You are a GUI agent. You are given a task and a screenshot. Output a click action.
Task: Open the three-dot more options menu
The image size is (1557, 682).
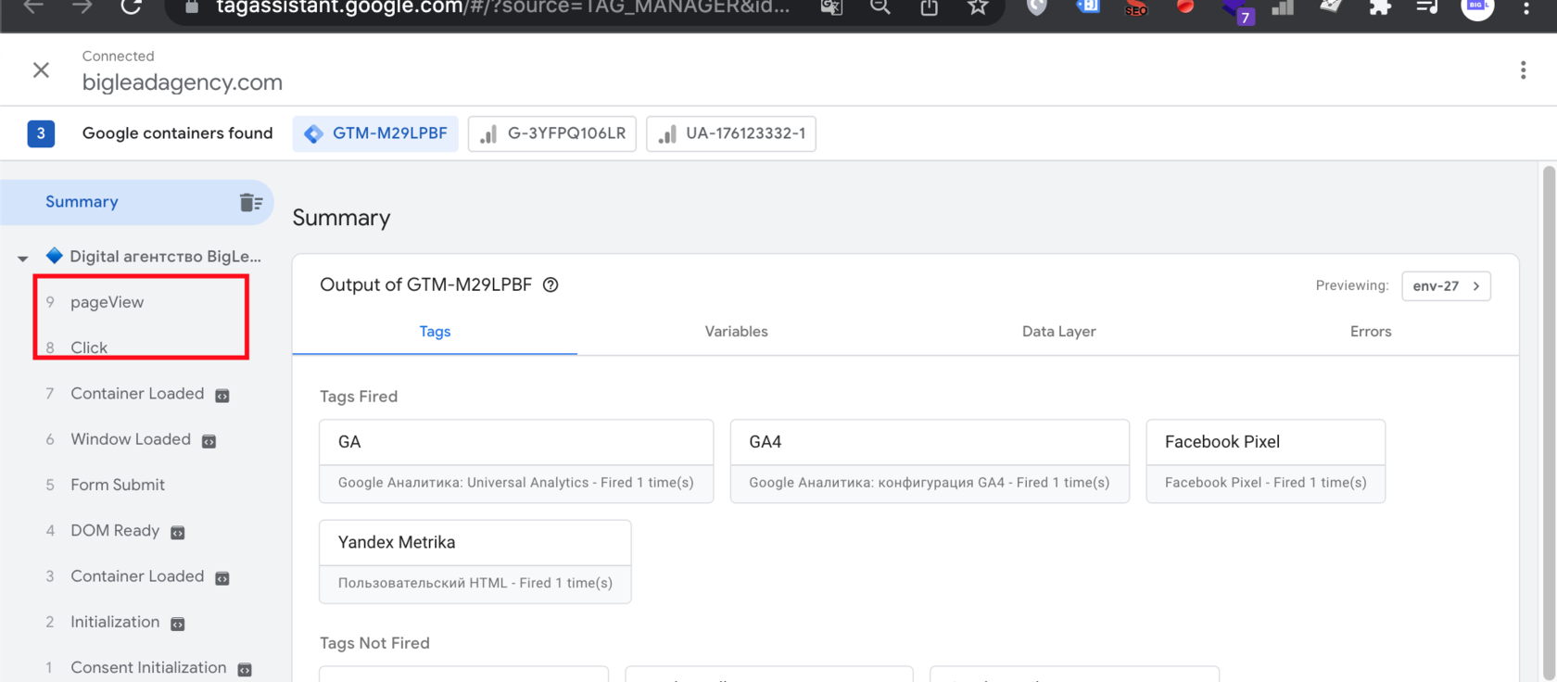(x=1523, y=70)
